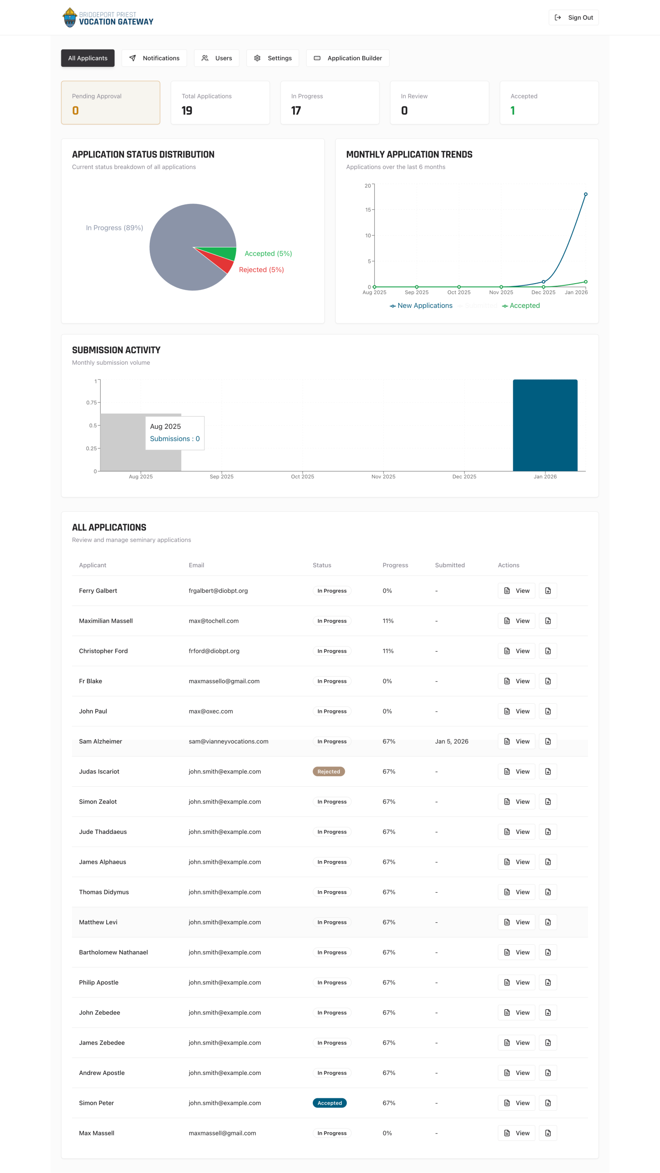
Task: Click the download icon for Max Massell
Action: tap(548, 1133)
